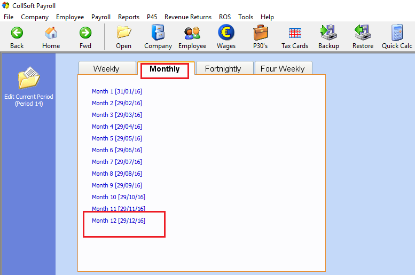Image resolution: width=415 pixels, height=275 pixels.
Task: Open Tax Cards in toolbar
Action: pos(295,33)
